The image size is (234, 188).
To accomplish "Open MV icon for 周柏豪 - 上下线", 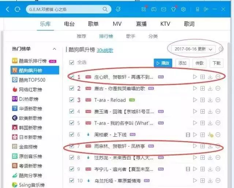I will click(x=188, y=135).
